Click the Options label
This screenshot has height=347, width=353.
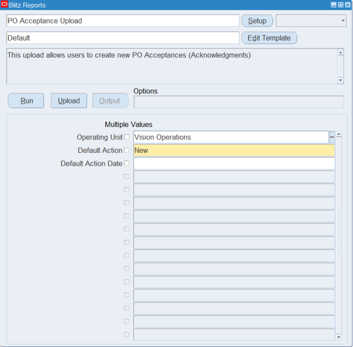145,91
